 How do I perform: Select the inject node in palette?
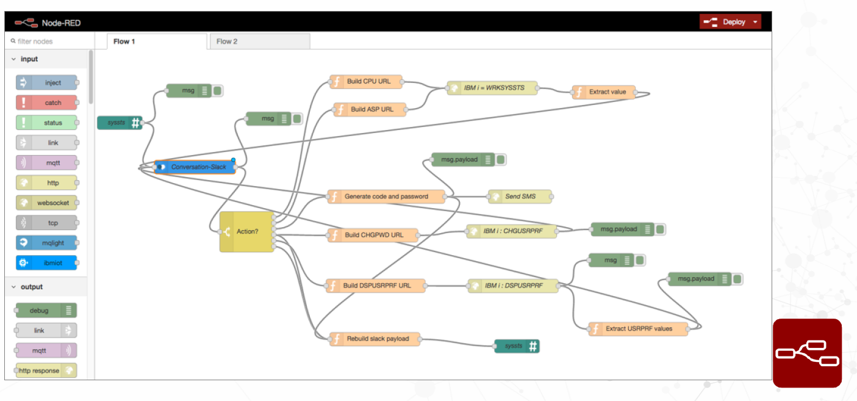coord(47,83)
